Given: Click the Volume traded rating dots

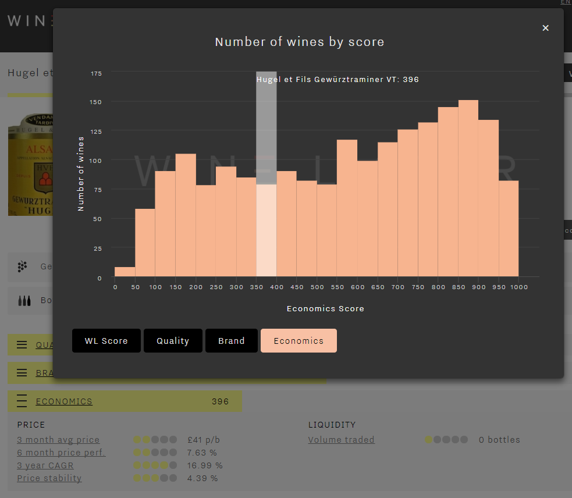Looking at the screenshot, I should (x=446, y=440).
